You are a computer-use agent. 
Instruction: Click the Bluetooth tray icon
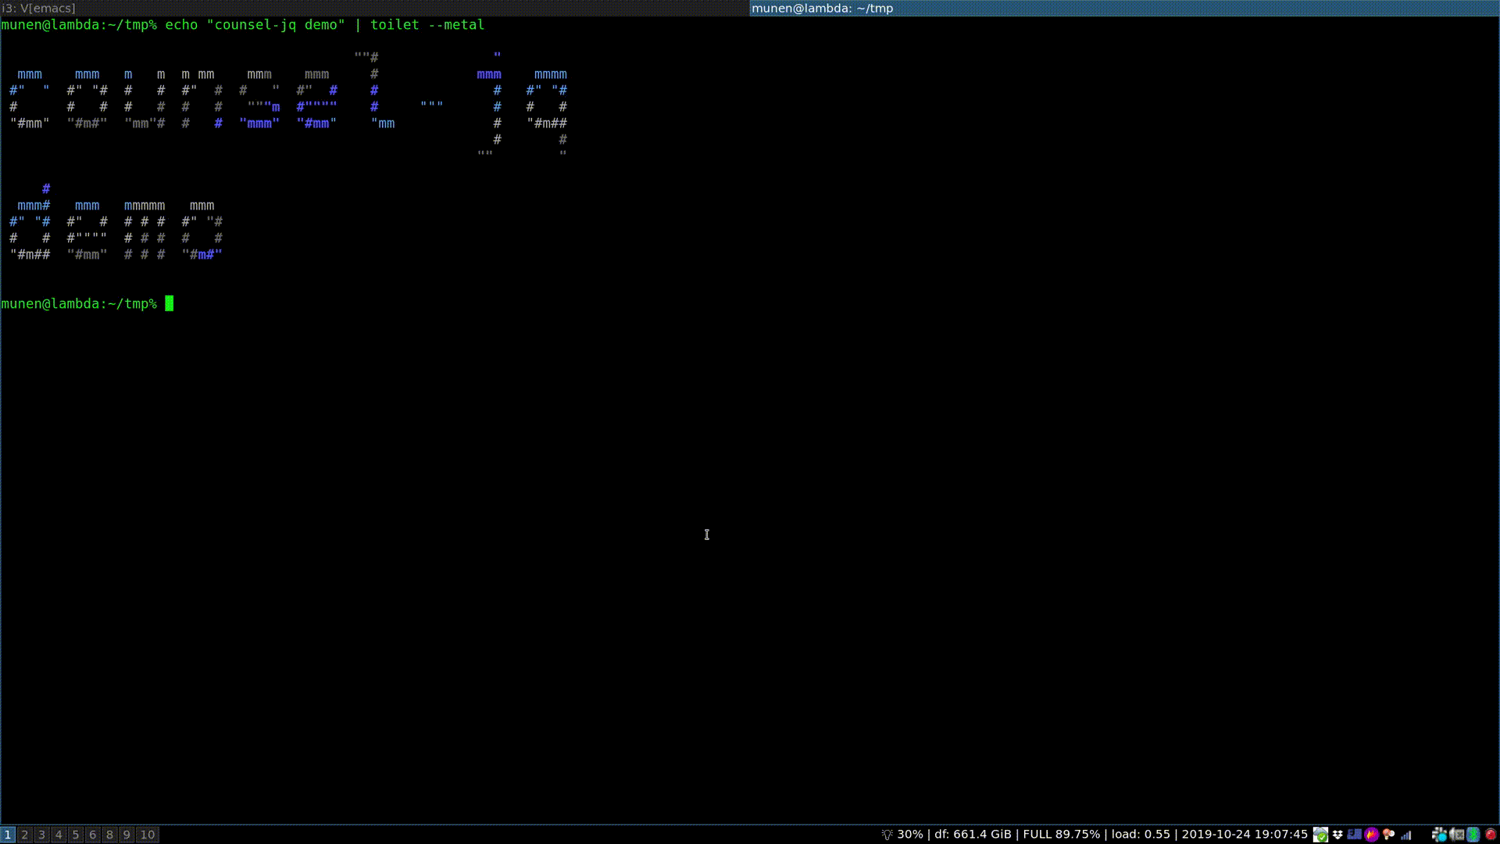click(x=1473, y=835)
